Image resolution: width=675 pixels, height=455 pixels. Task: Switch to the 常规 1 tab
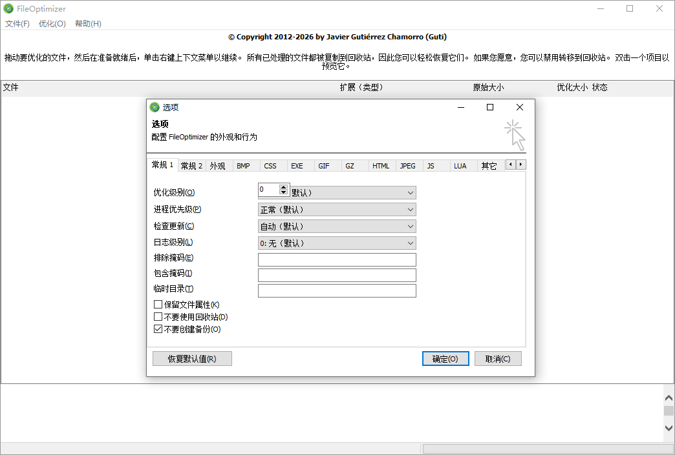point(162,165)
